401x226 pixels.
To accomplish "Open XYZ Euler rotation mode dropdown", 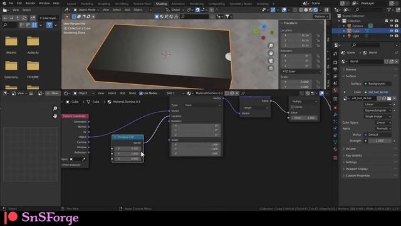I will tap(301, 72).
